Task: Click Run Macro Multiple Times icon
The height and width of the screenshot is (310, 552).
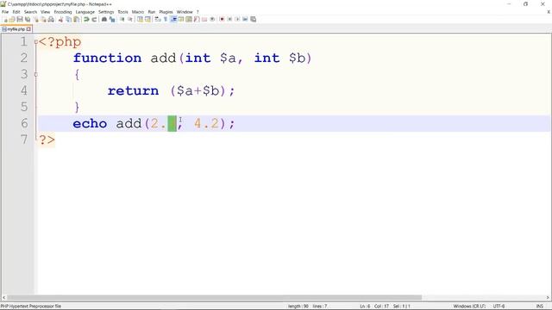Action: click(x=245, y=19)
